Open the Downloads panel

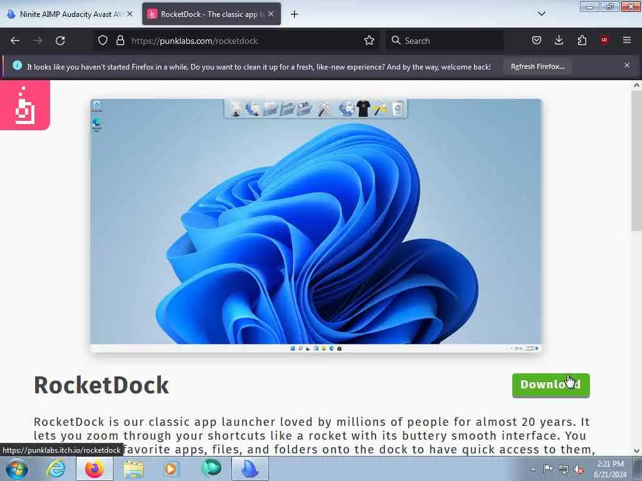coord(559,41)
